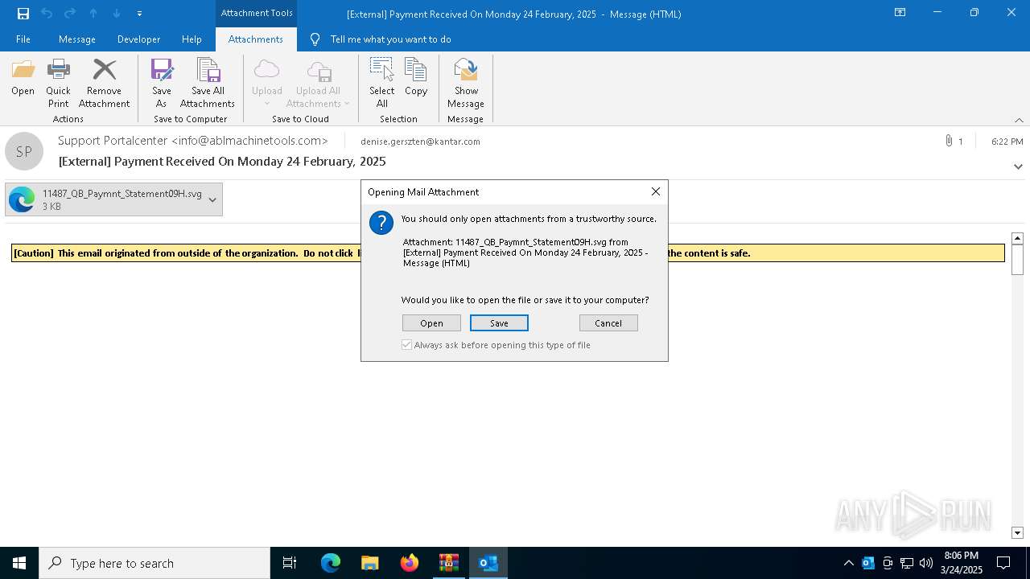Remove Attachment from the message
1030x579 pixels.
(104, 84)
